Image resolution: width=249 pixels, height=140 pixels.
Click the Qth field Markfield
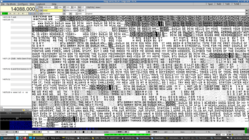point(53,14)
